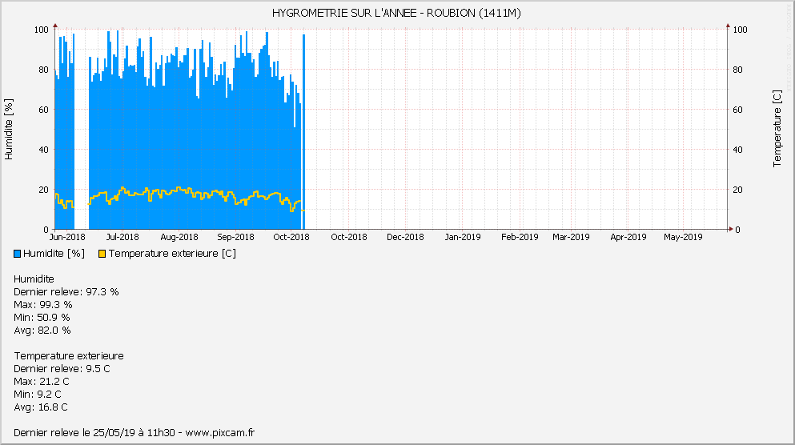
Task: Select the Sep-2018 x-axis label
Action: [235, 237]
